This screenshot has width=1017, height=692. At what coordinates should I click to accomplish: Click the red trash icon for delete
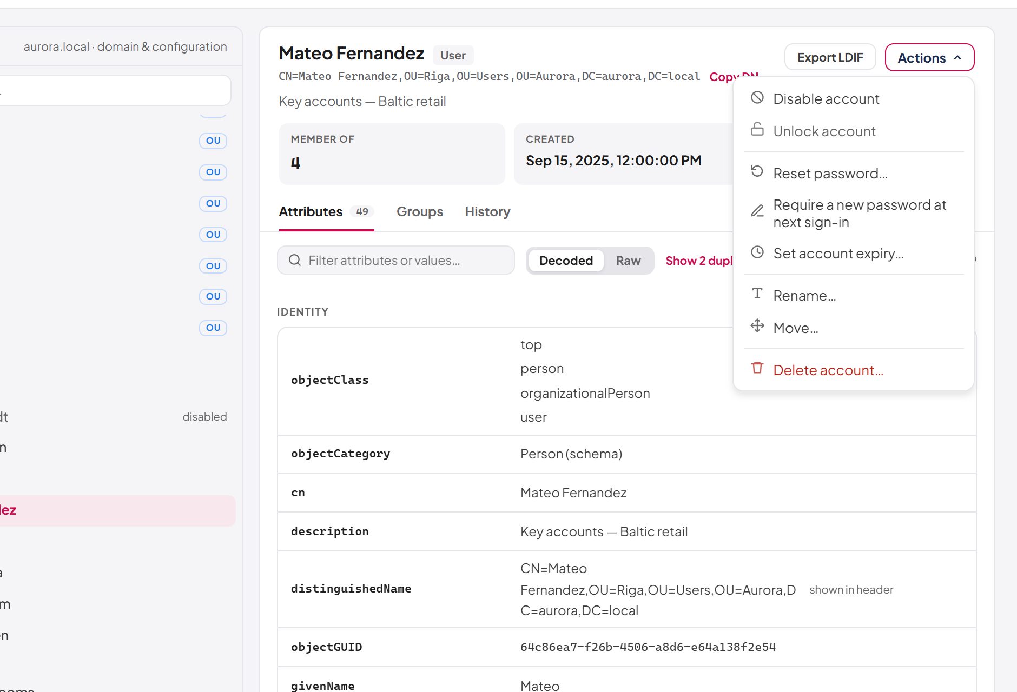click(757, 368)
